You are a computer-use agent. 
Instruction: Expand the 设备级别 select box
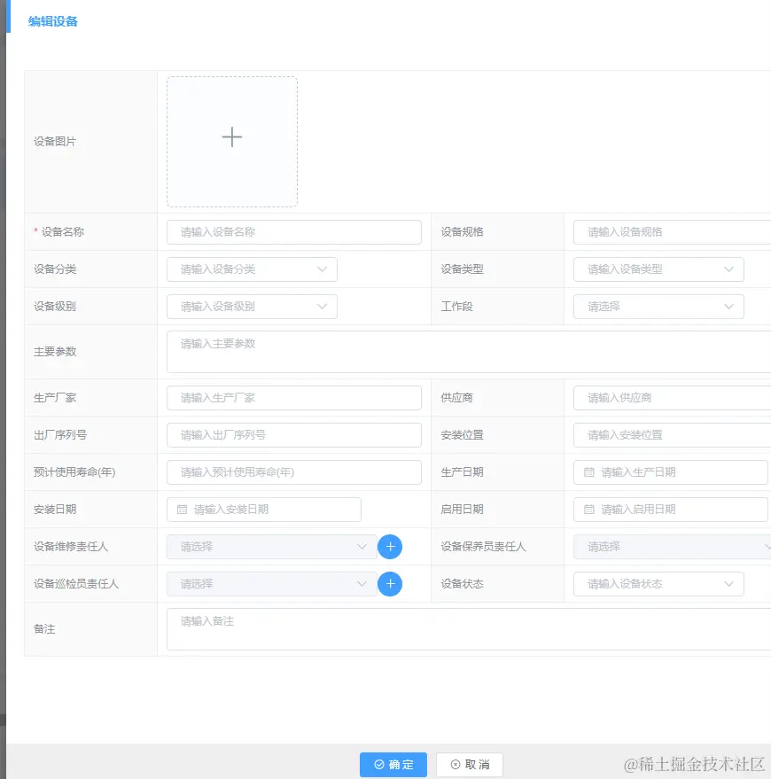click(252, 307)
